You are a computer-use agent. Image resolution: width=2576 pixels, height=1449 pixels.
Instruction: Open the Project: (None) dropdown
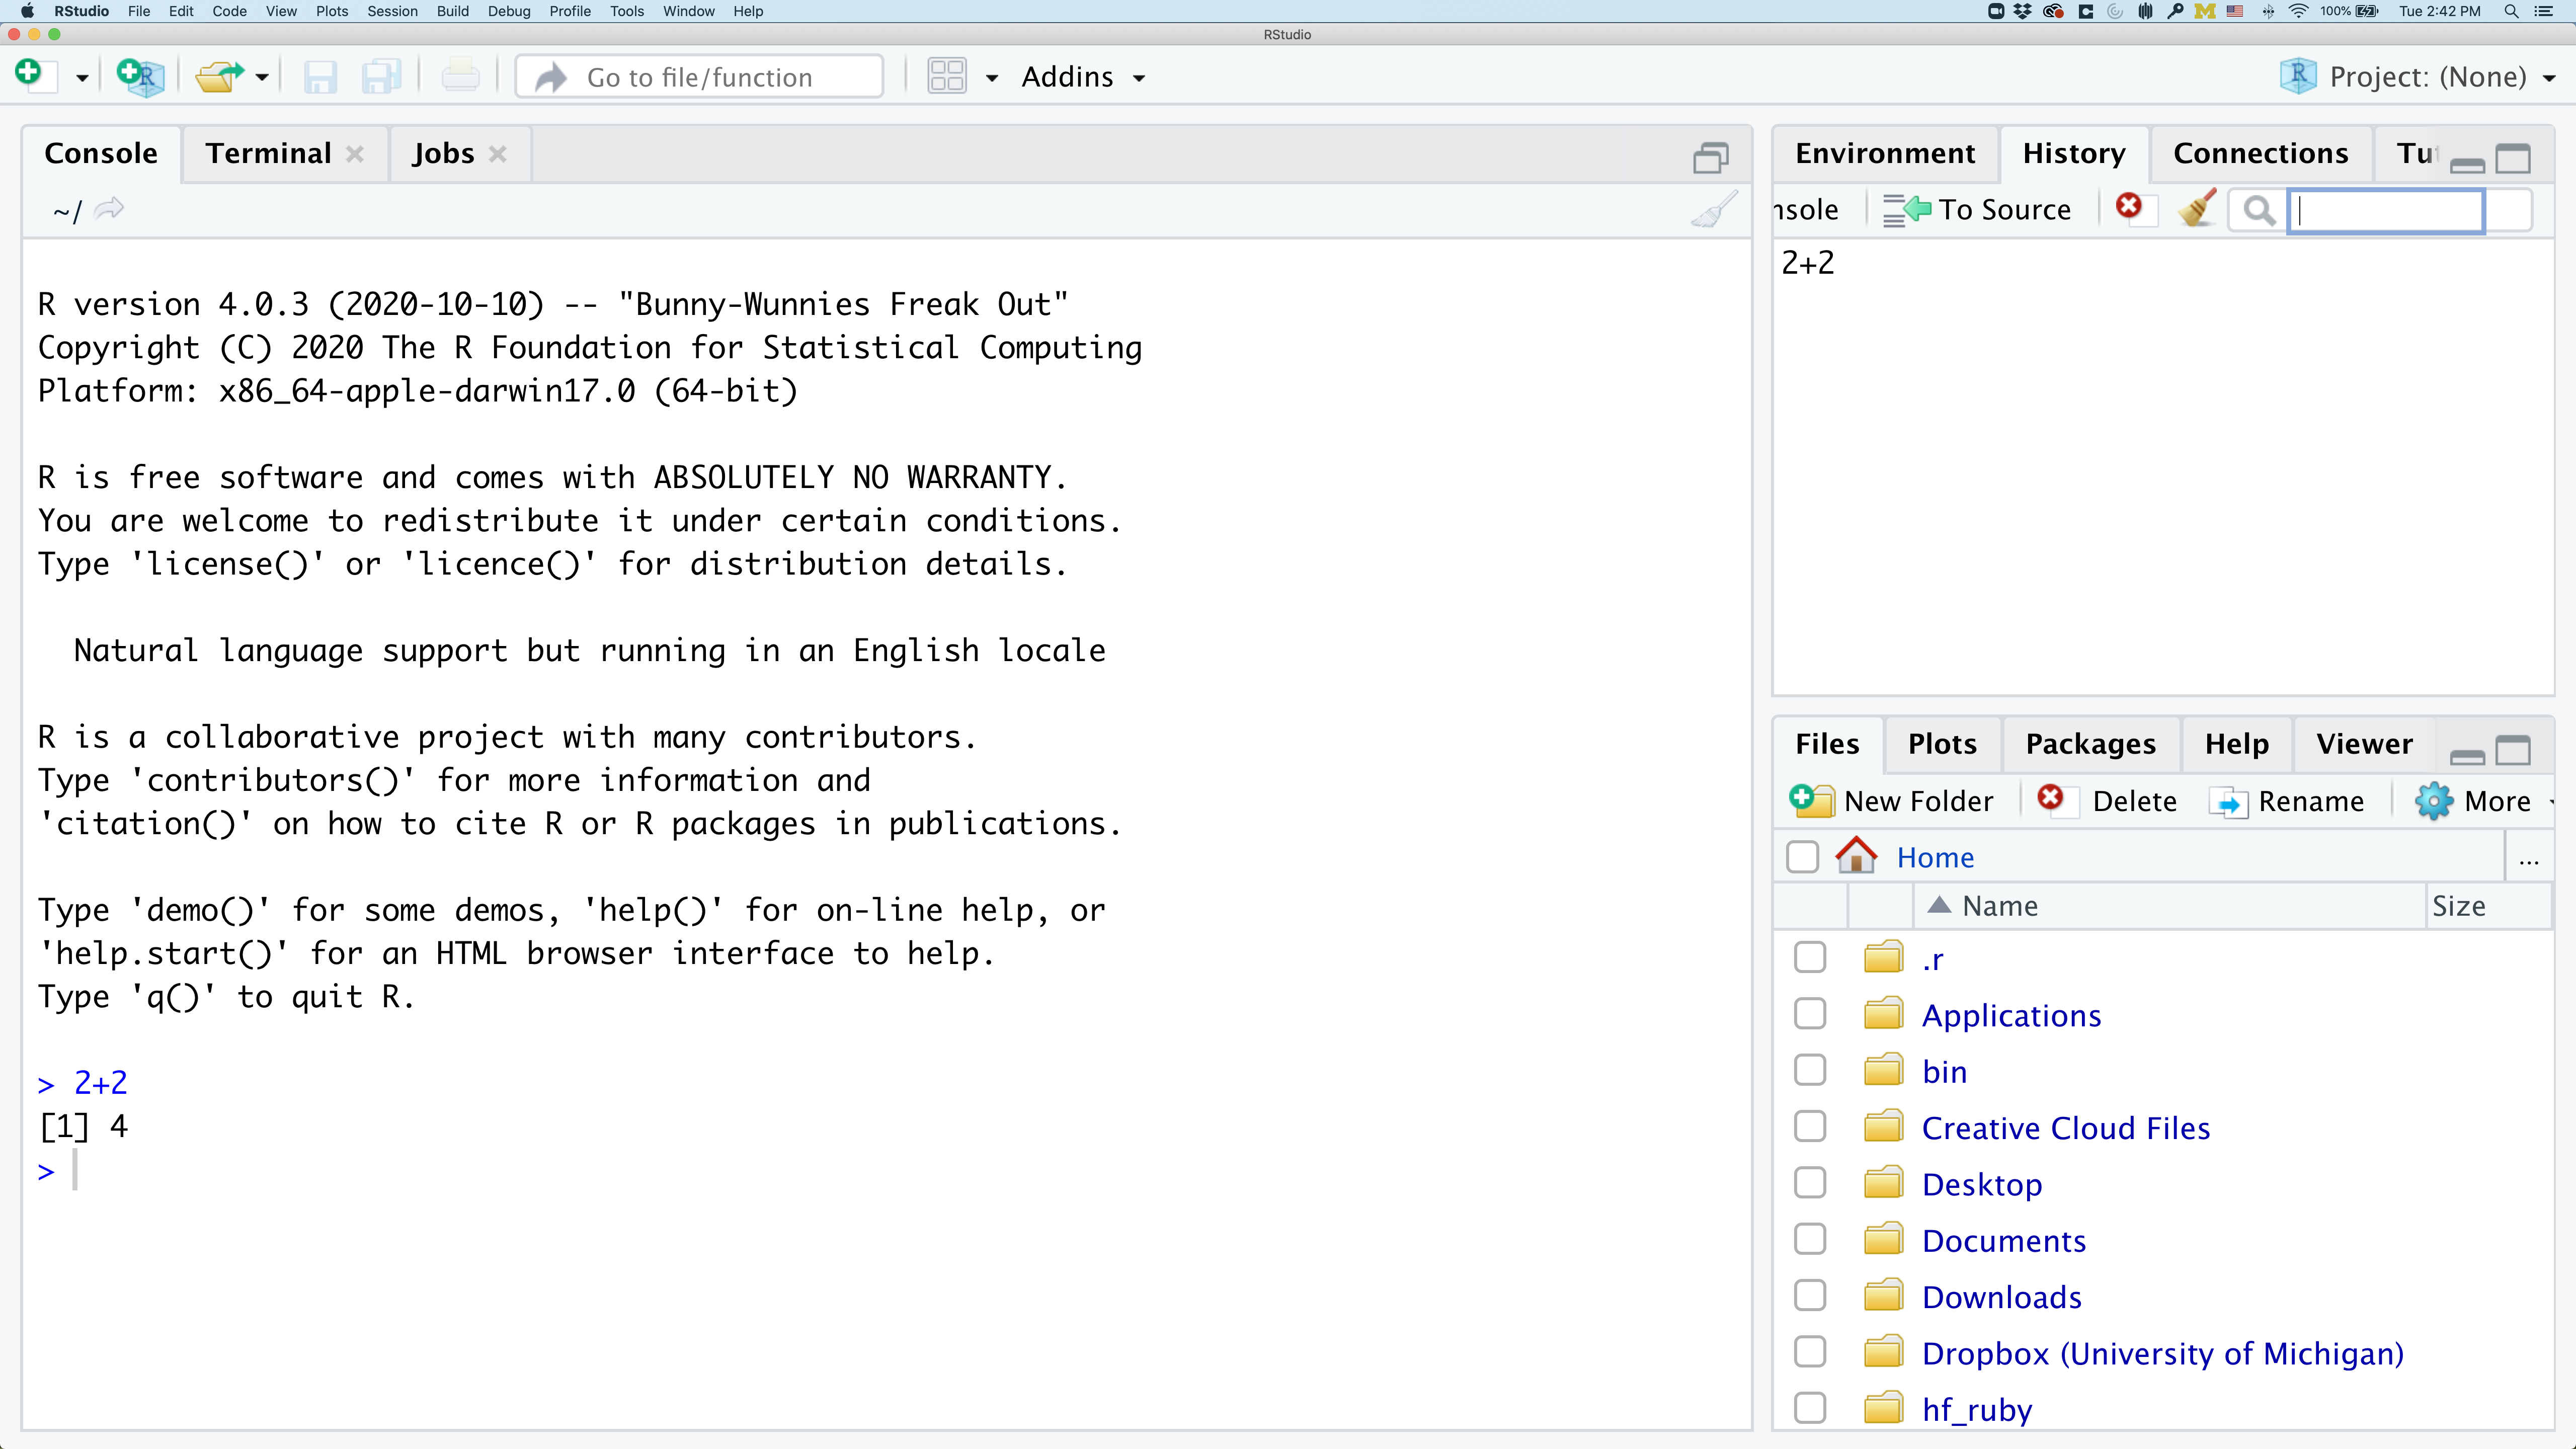coord(2427,77)
